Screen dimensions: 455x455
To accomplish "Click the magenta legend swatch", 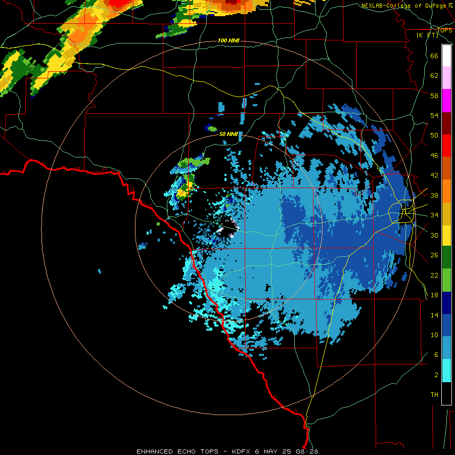I will (x=446, y=101).
